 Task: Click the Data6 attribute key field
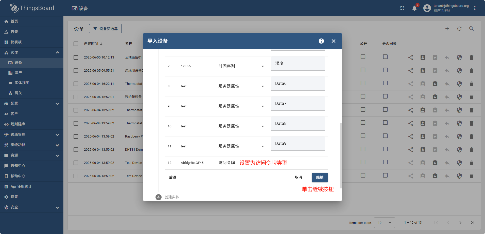click(298, 84)
